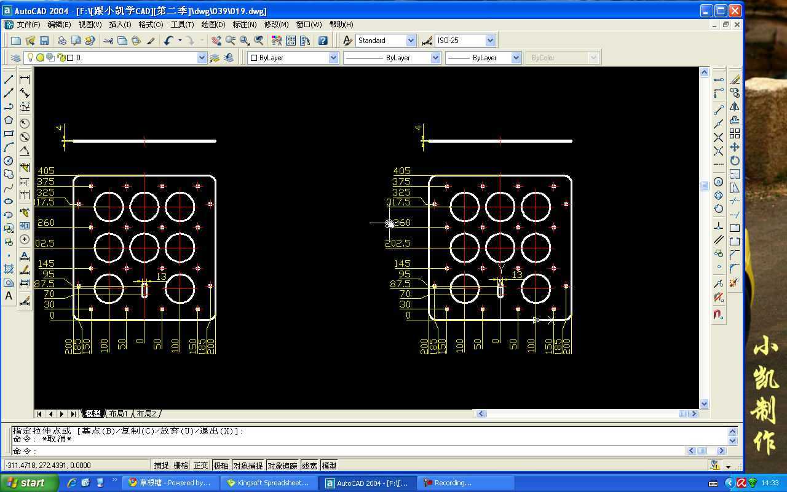Select the Linear Dimension tool

click(x=25, y=79)
